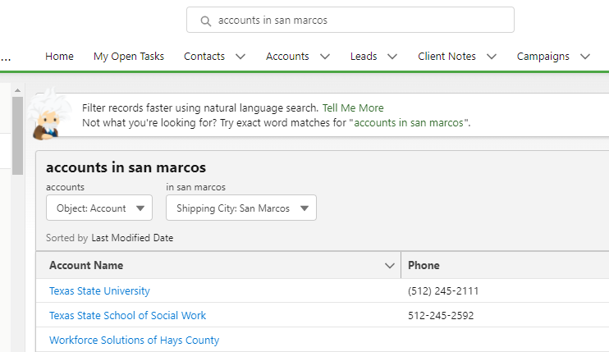Open the Campaigns tab dropdown chevron
This screenshot has height=352, width=609.
(x=585, y=57)
